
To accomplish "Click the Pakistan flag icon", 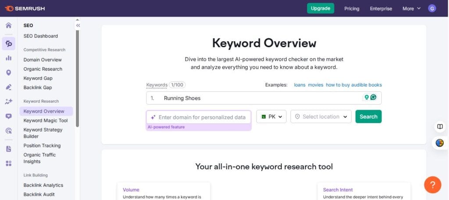I will (264, 117).
